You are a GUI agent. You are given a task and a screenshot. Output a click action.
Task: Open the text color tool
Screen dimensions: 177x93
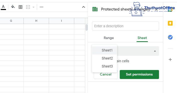[3, 7]
